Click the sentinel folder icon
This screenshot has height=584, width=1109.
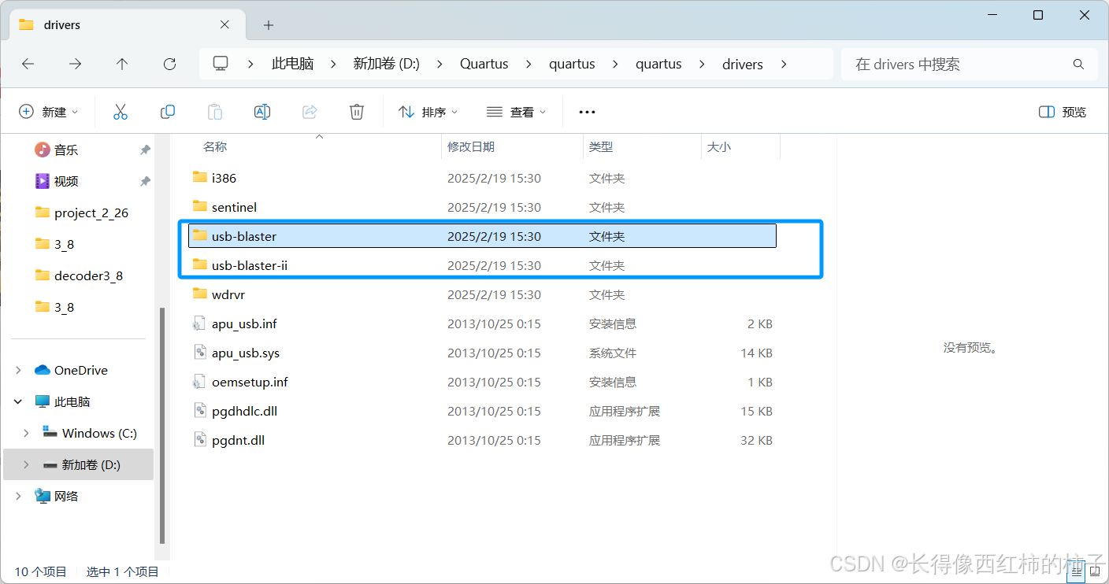199,206
